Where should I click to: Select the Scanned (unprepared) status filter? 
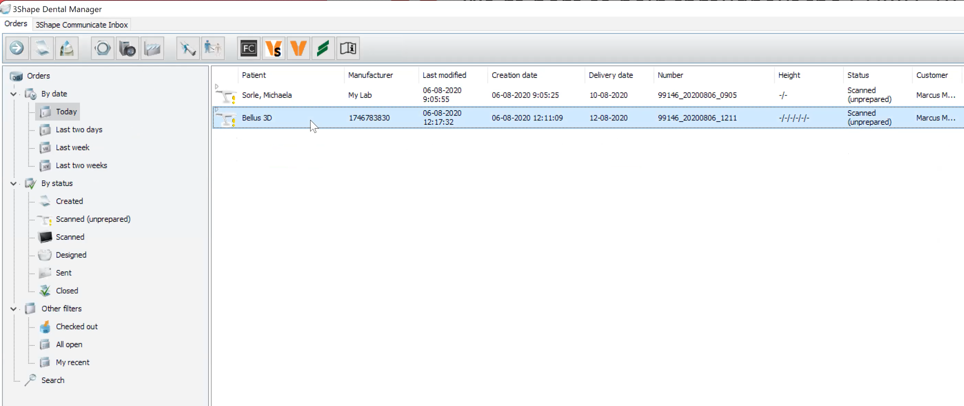point(93,219)
